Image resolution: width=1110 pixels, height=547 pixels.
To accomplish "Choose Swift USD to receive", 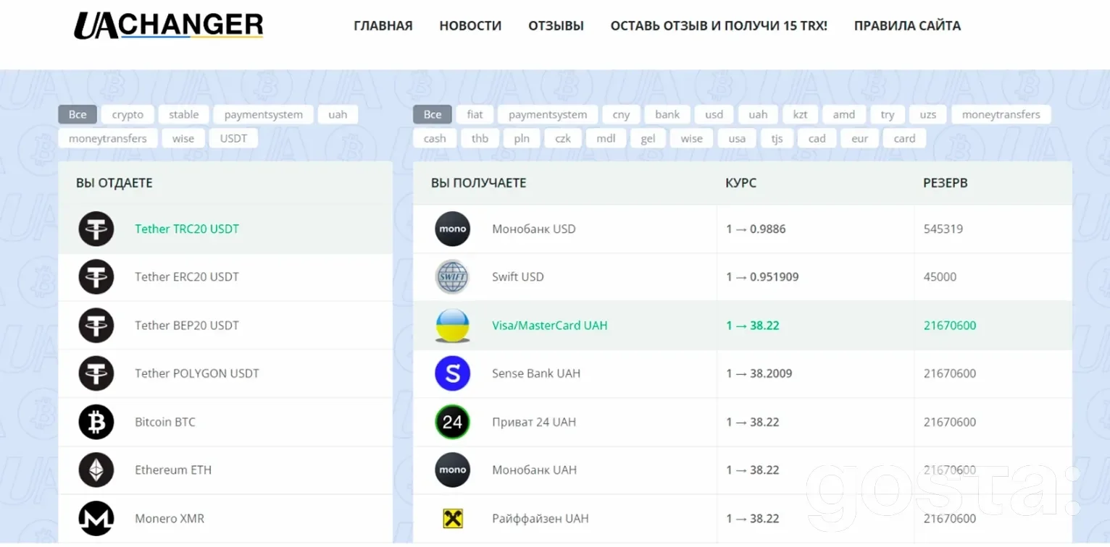I will point(743,276).
